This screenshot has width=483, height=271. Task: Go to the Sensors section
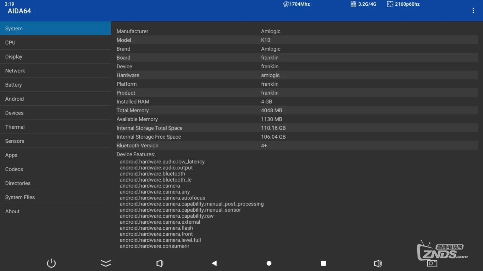[x=56, y=141]
